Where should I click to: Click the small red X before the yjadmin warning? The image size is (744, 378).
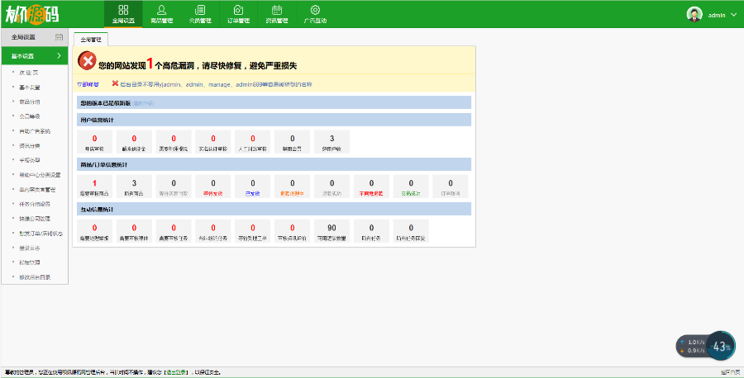tap(115, 84)
